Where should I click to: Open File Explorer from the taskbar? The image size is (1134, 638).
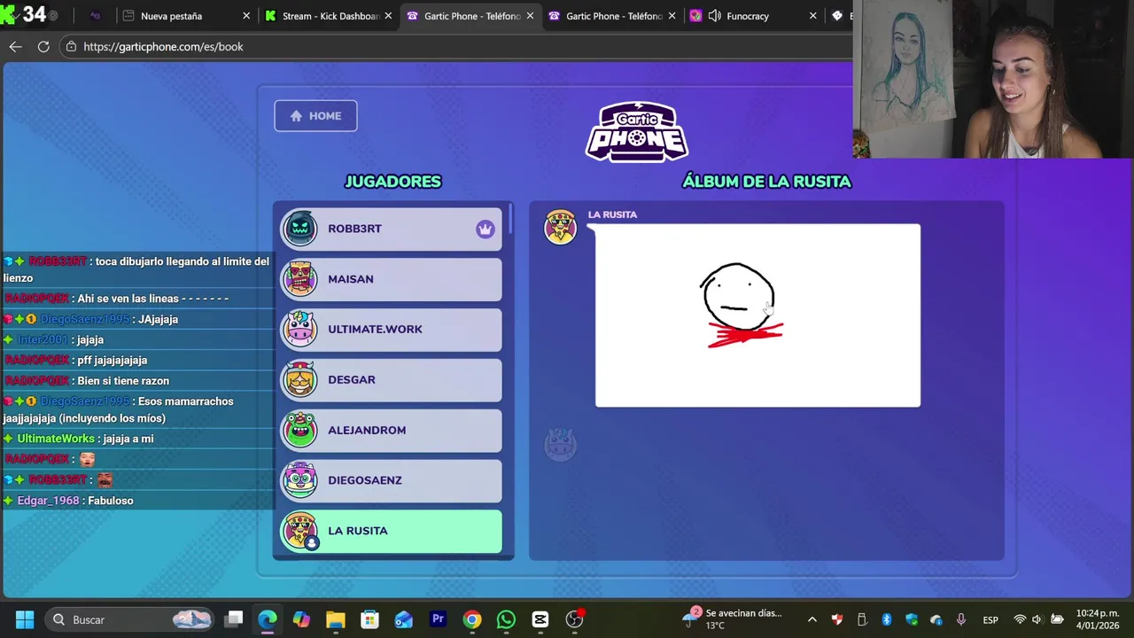click(x=335, y=619)
